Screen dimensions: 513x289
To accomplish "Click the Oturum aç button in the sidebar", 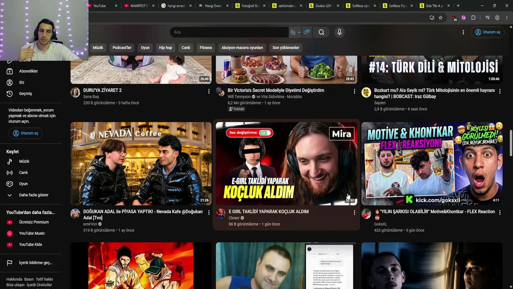I will [26, 133].
